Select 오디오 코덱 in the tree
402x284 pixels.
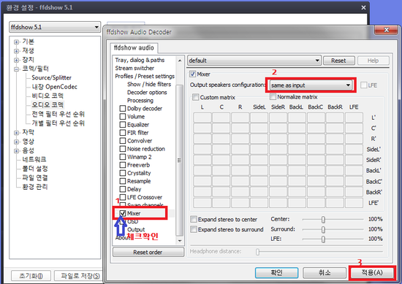pos(48,104)
